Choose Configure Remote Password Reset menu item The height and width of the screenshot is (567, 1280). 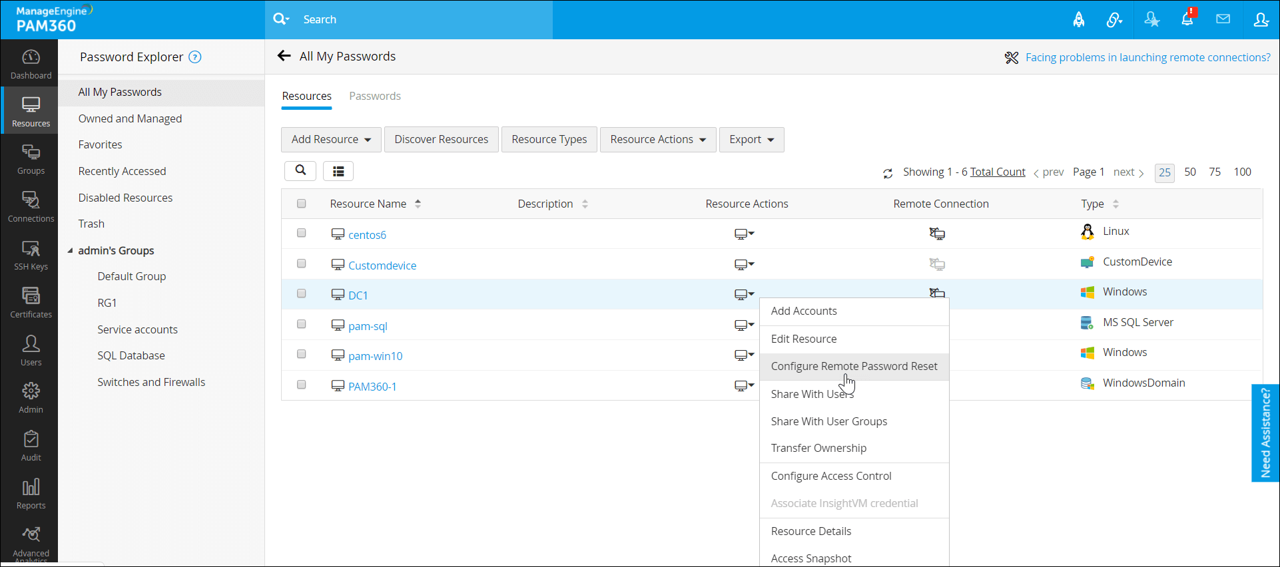[854, 367]
